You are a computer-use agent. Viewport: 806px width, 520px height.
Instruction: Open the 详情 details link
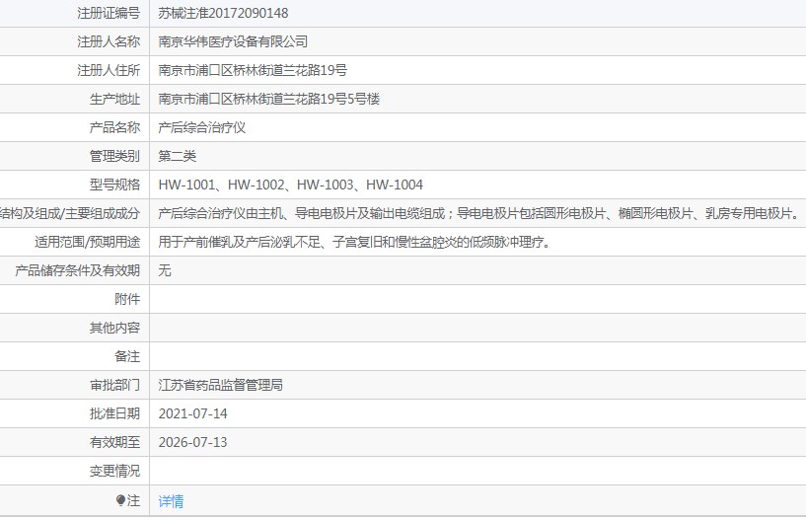coord(171,501)
